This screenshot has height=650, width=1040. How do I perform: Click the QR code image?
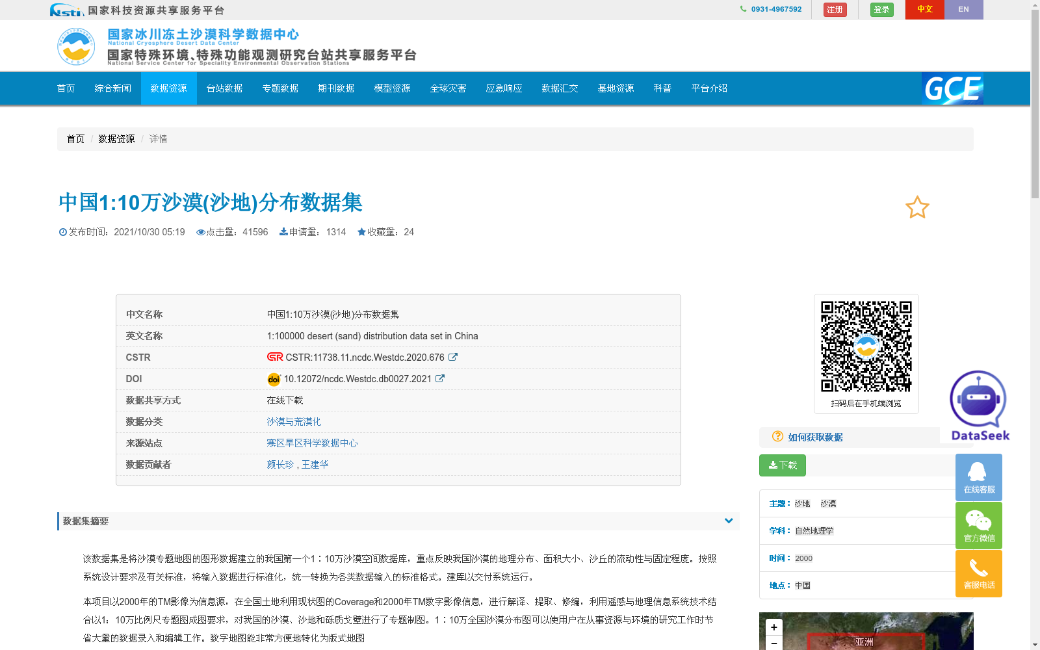[866, 346]
